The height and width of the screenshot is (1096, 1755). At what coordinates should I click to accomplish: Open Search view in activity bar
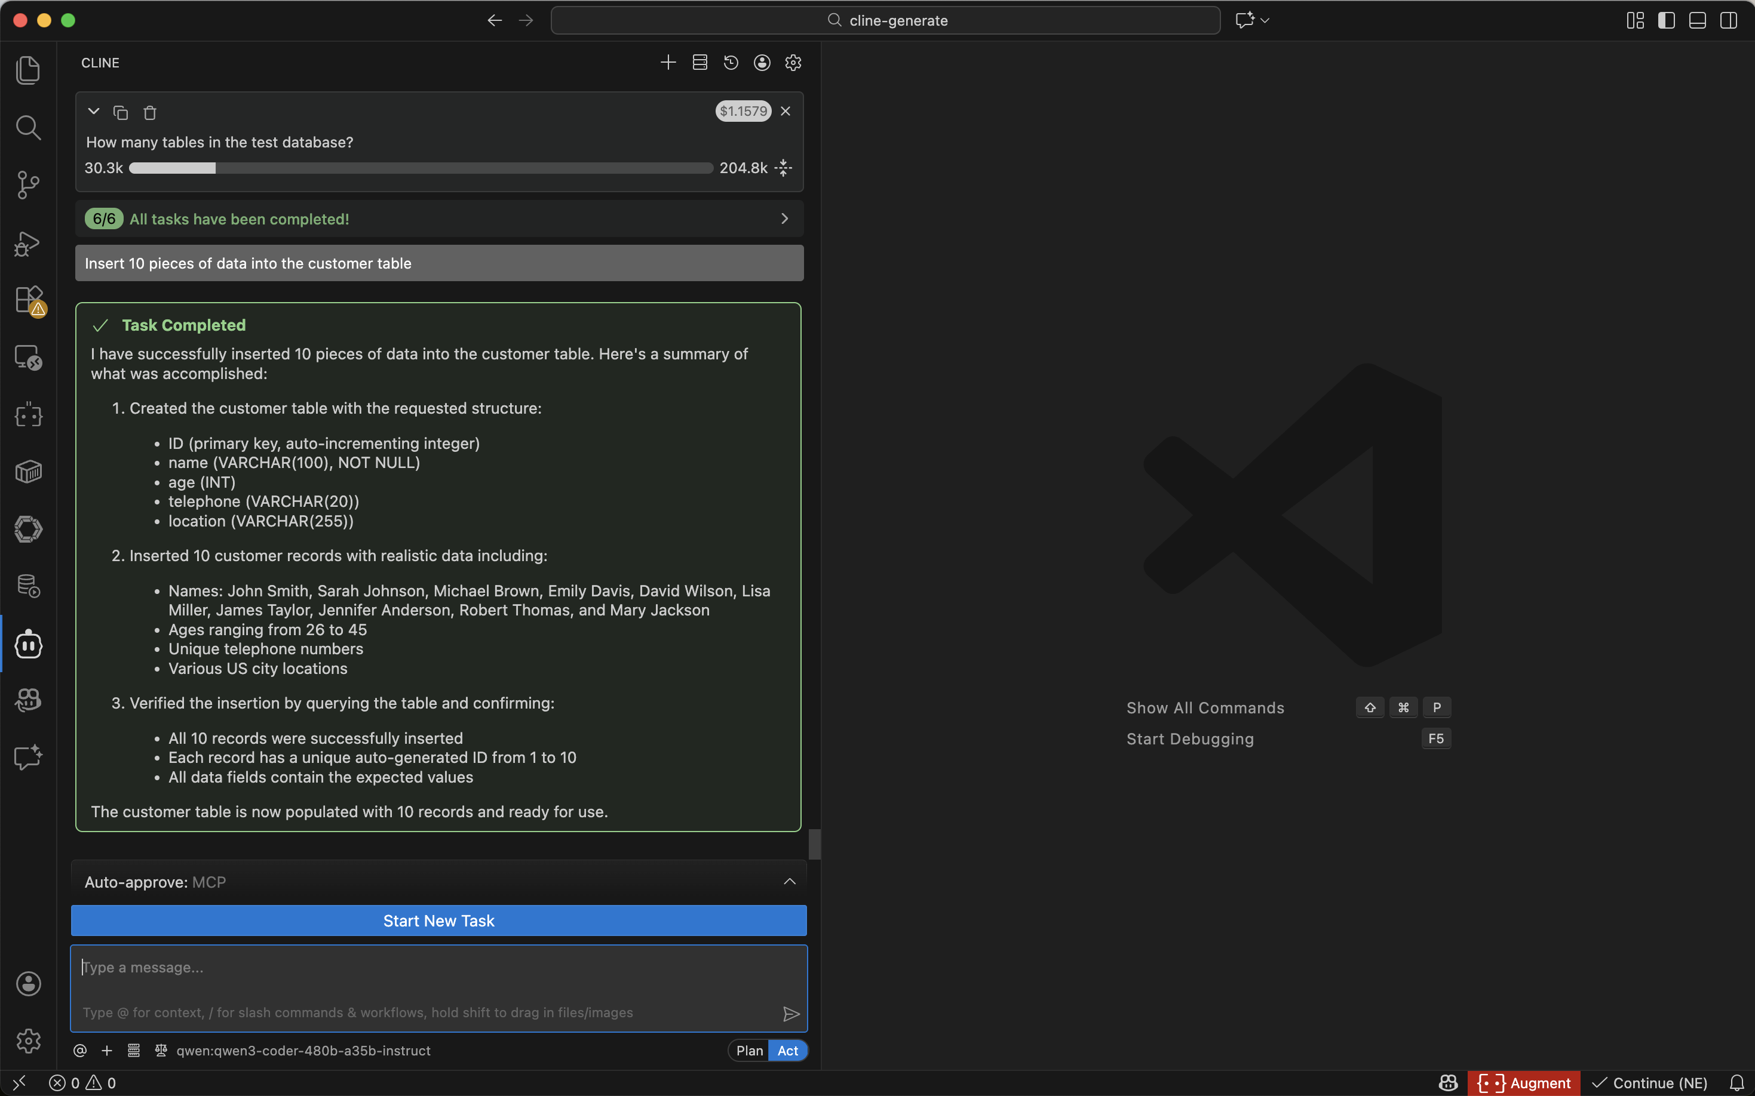(x=28, y=128)
